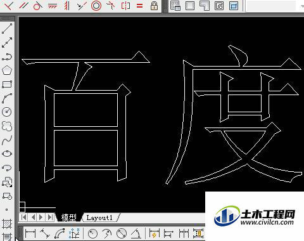This screenshot has width=304, height=241.
Task: Select the Gradient fill tool
Action: [7, 237]
